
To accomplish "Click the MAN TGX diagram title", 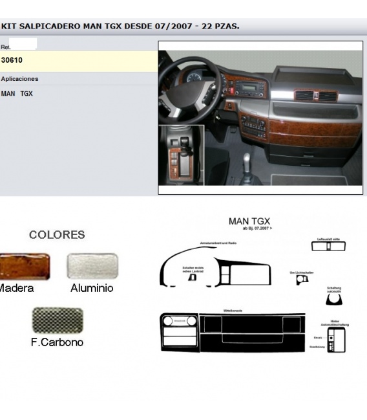I will point(249,221).
